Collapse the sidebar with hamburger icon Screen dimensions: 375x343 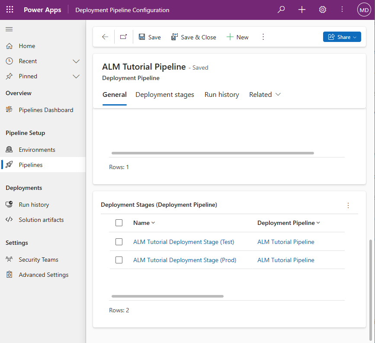(x=9, y=29)
